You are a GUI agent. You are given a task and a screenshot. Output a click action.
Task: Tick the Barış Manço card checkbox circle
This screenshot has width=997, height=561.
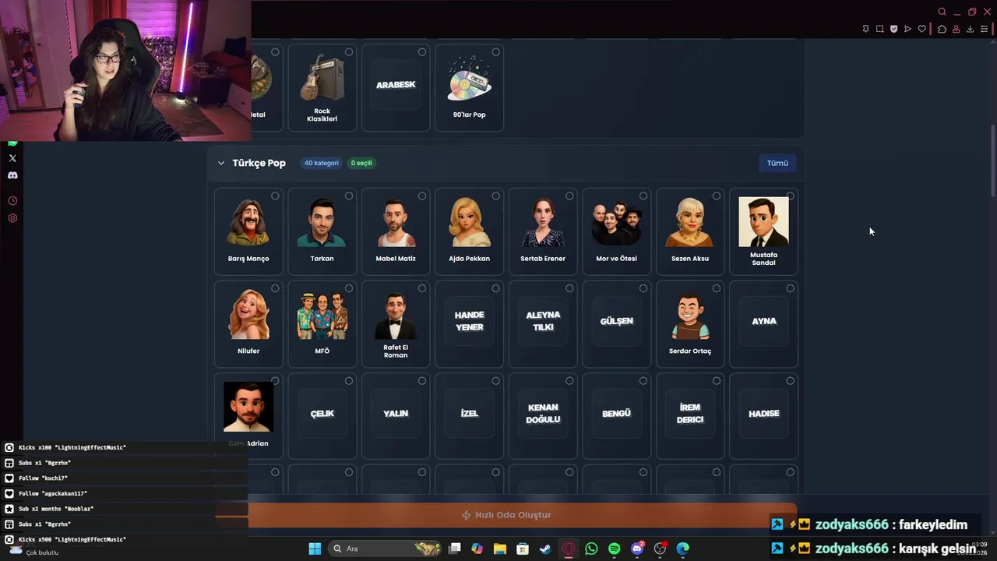(x=275, y=196)
